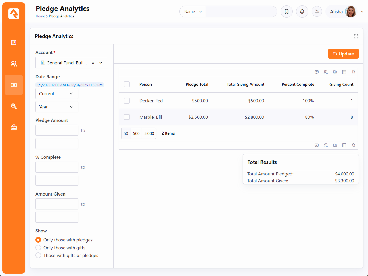
Task: Open the briefcase admin sidebar icon
Action: coord(14,127)
